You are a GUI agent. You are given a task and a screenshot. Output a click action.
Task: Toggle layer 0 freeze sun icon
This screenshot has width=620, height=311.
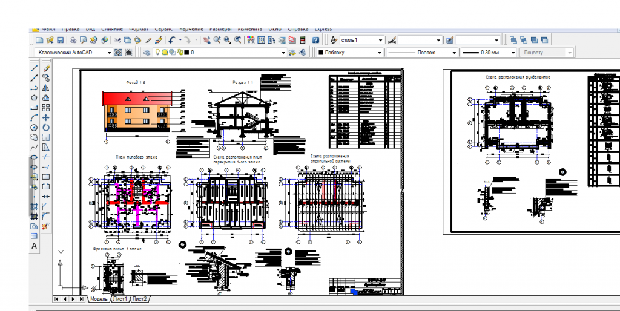(x=164, y=52)
